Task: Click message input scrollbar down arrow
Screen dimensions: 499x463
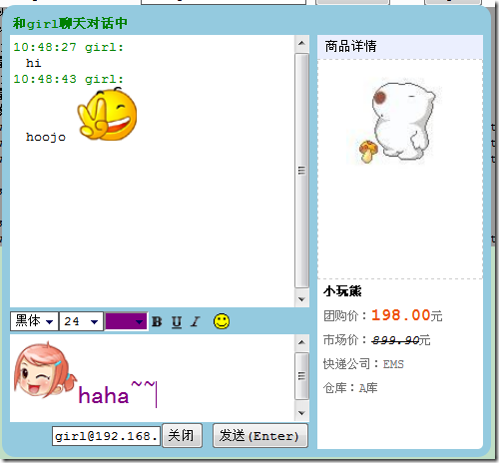Action: pyautogui.click(x=301, y=413)
